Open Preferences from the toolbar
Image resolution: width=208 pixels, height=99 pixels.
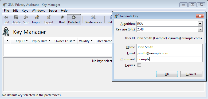pyautogui.click(x=93, y=20)
